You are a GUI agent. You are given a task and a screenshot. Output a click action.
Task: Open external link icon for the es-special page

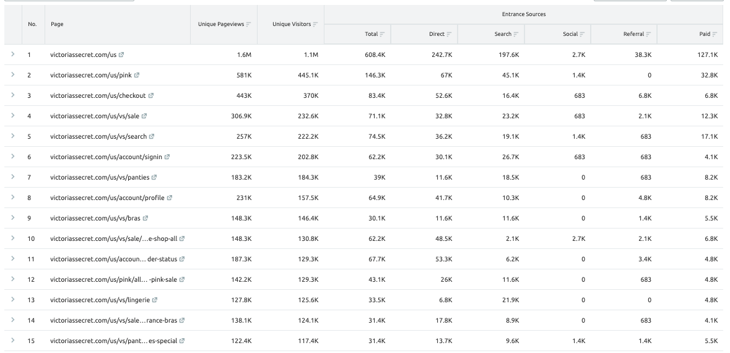182,341
